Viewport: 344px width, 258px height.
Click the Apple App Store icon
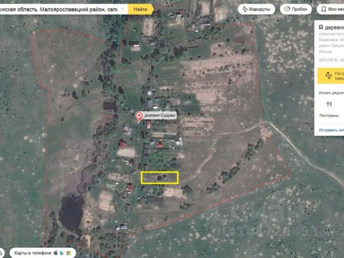56,253
